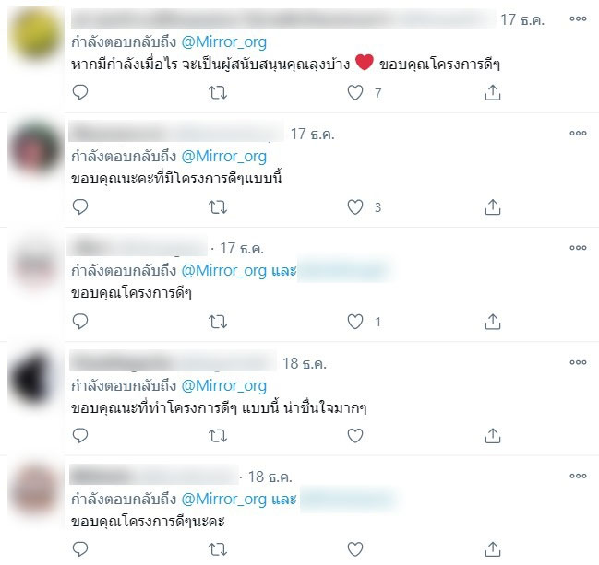The height and width of the screenshot is (565, 599).
Task: Like the tweet that has 7 likes
Action: (355, 93)
